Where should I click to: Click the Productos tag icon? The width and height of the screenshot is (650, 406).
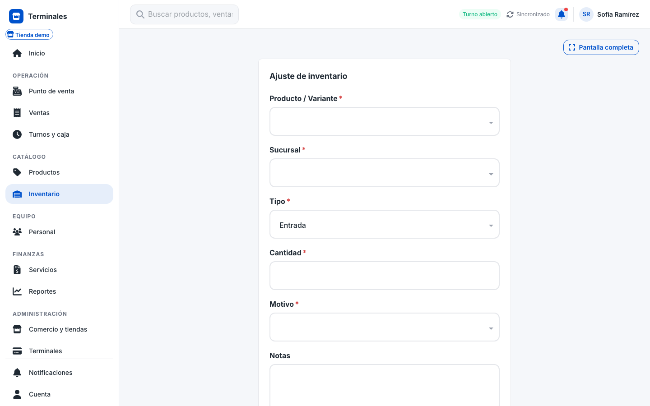tap(17, 172)
